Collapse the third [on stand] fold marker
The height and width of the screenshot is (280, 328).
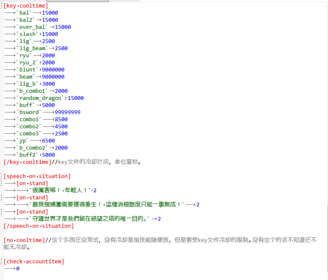coord(1,212)
